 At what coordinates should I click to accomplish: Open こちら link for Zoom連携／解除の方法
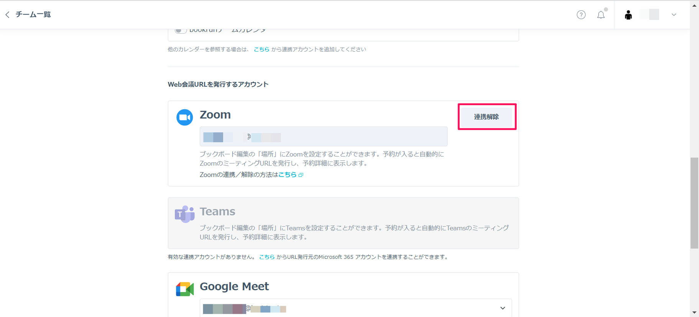click(x=287, y=175)
